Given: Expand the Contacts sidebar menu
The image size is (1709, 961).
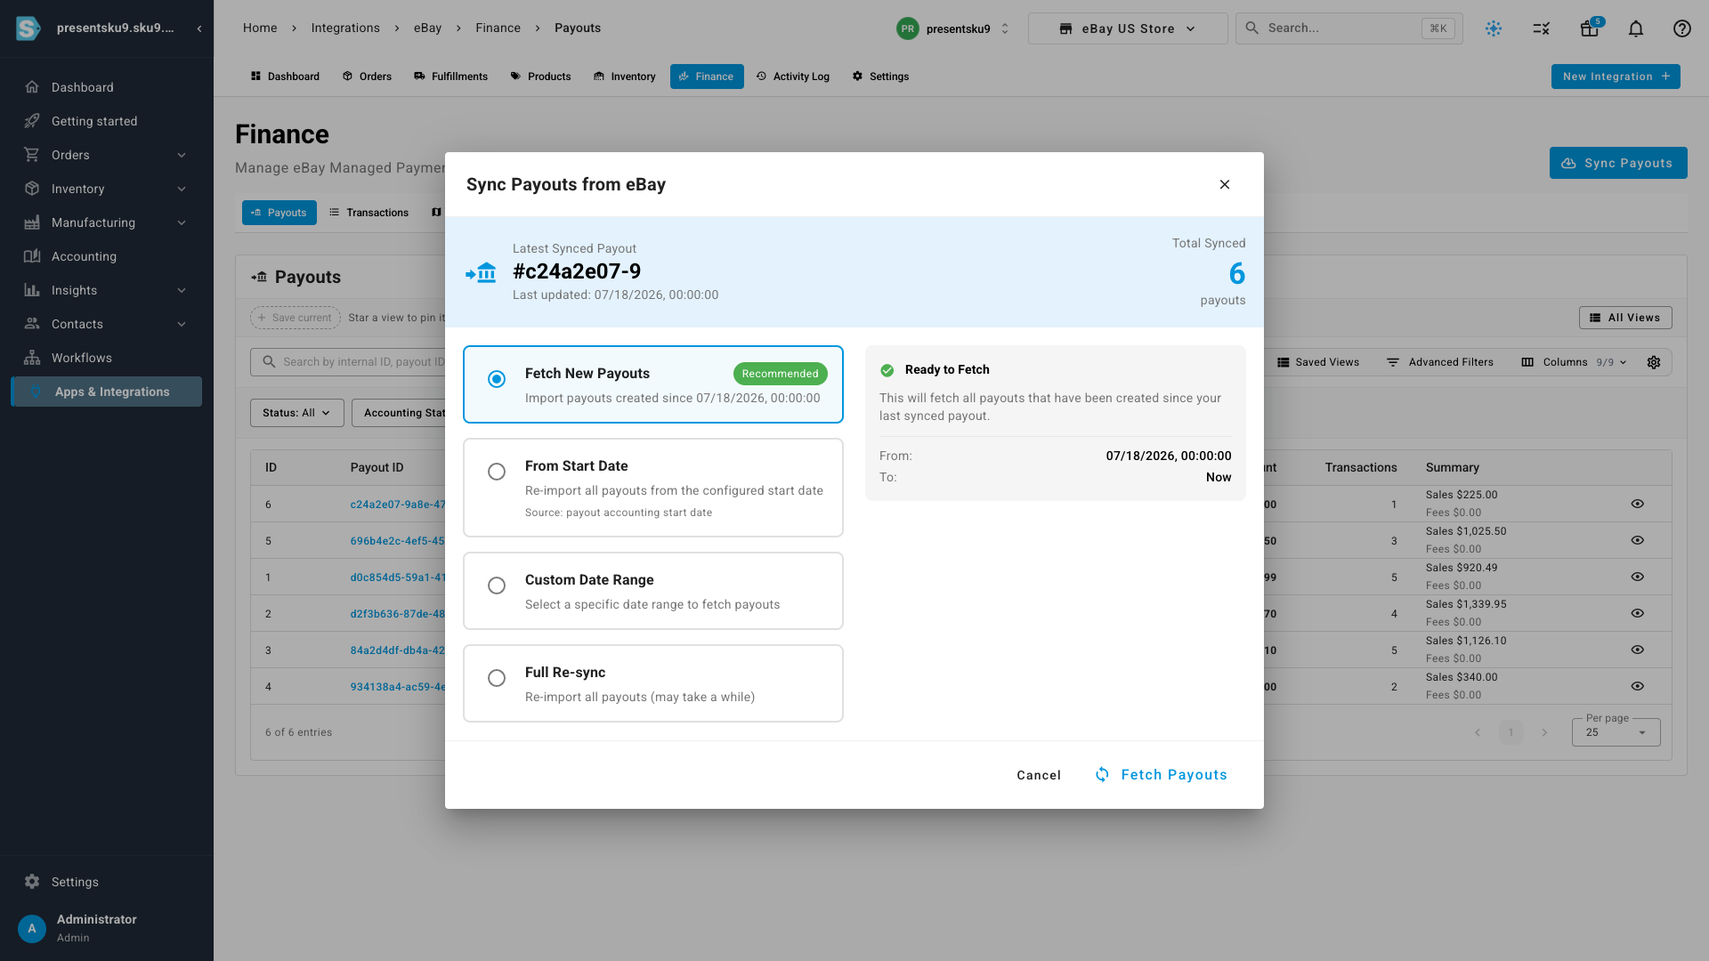Looking at the screenshot, I should (x=107, y=324).
